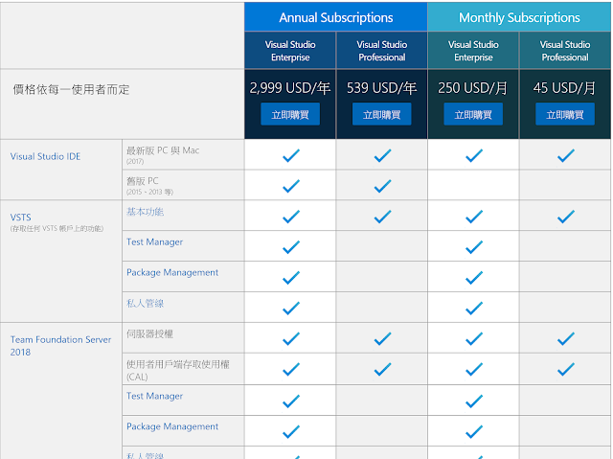Screen dimensions: 613x459
Task: Click the 立即購買 button under 539 USD/年
Action: (381, 114)
